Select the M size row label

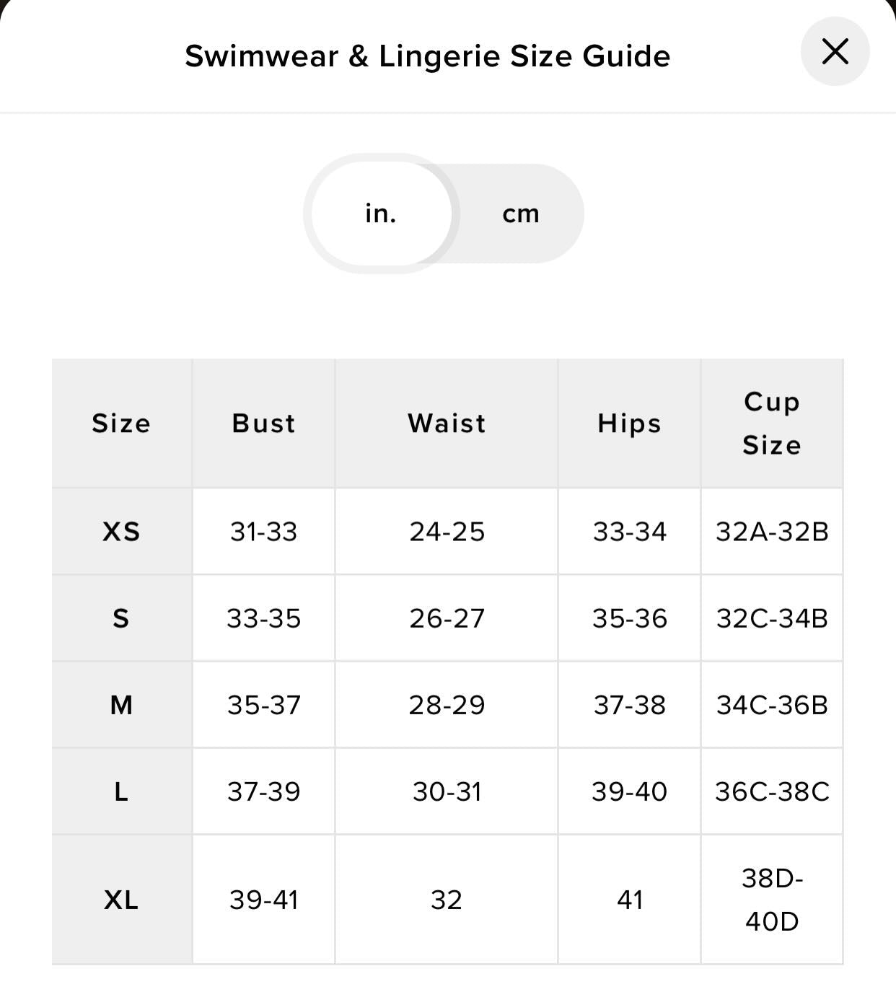(x=122, y=705)
